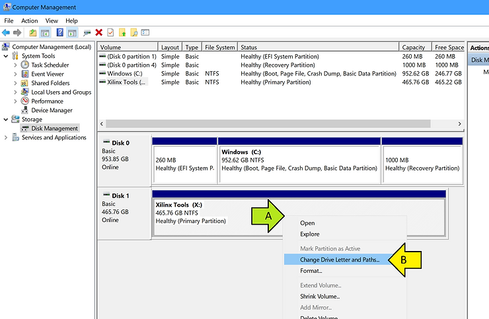The image size is (489, 319).
Task: Select Device Manager in the tree
Action: 52,110
